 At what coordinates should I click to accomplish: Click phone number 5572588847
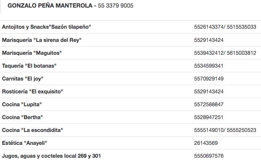(x=209, y=104)
